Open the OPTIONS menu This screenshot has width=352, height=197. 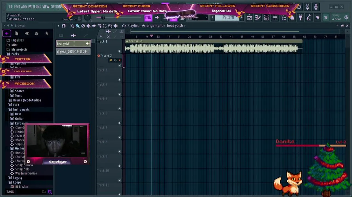point(56,7)
